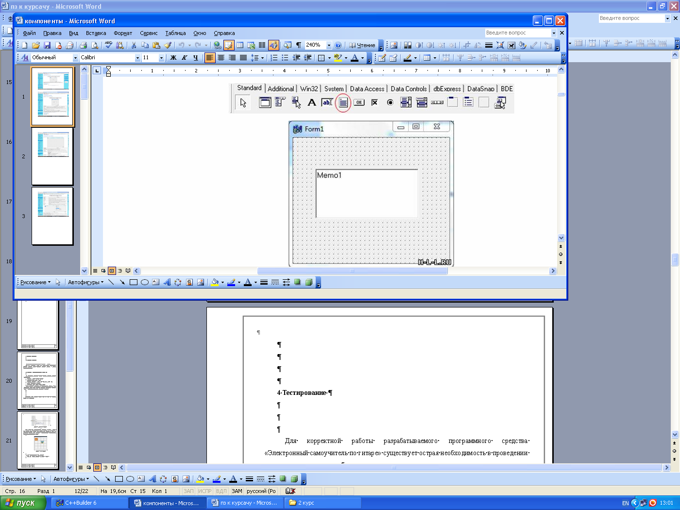The height and width of the screenshot is (510, 680).
Task: Open the Файл menu
Action: (x=30, y=33)
